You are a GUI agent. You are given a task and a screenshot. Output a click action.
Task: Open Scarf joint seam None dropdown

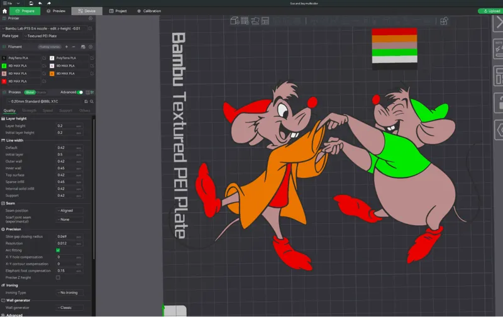70,220
